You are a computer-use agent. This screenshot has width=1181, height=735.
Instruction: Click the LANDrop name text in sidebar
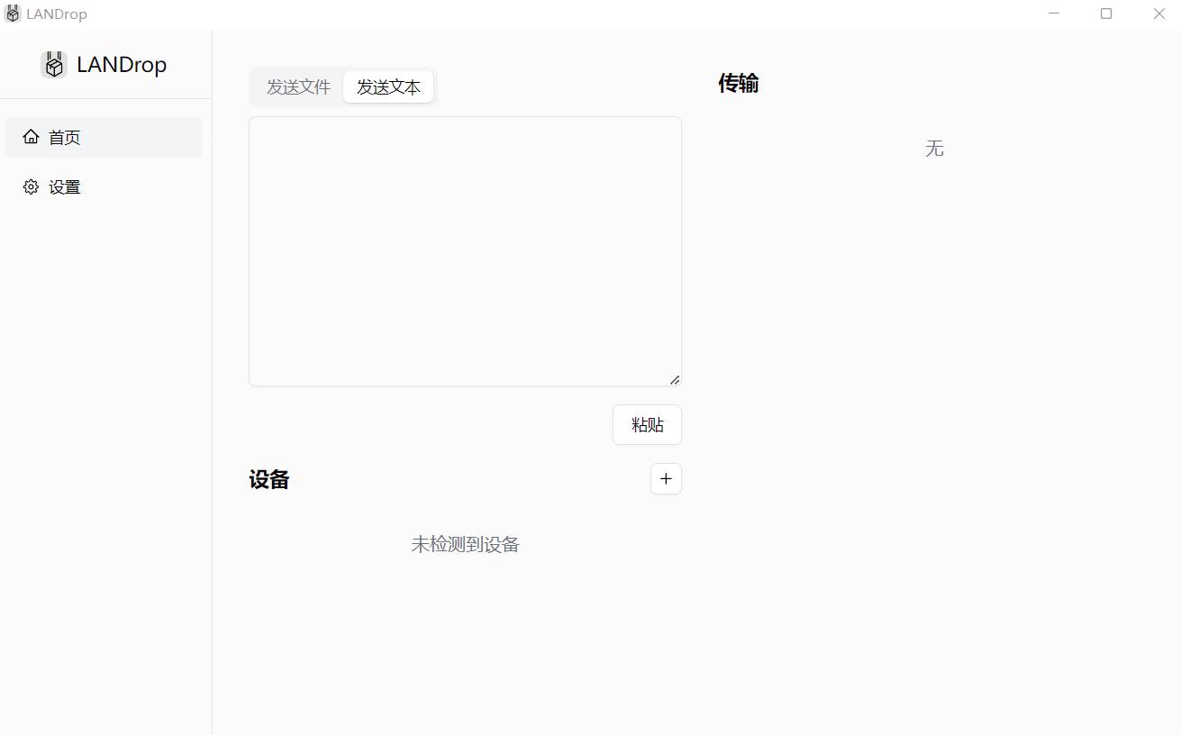click(x=122, y=65)
